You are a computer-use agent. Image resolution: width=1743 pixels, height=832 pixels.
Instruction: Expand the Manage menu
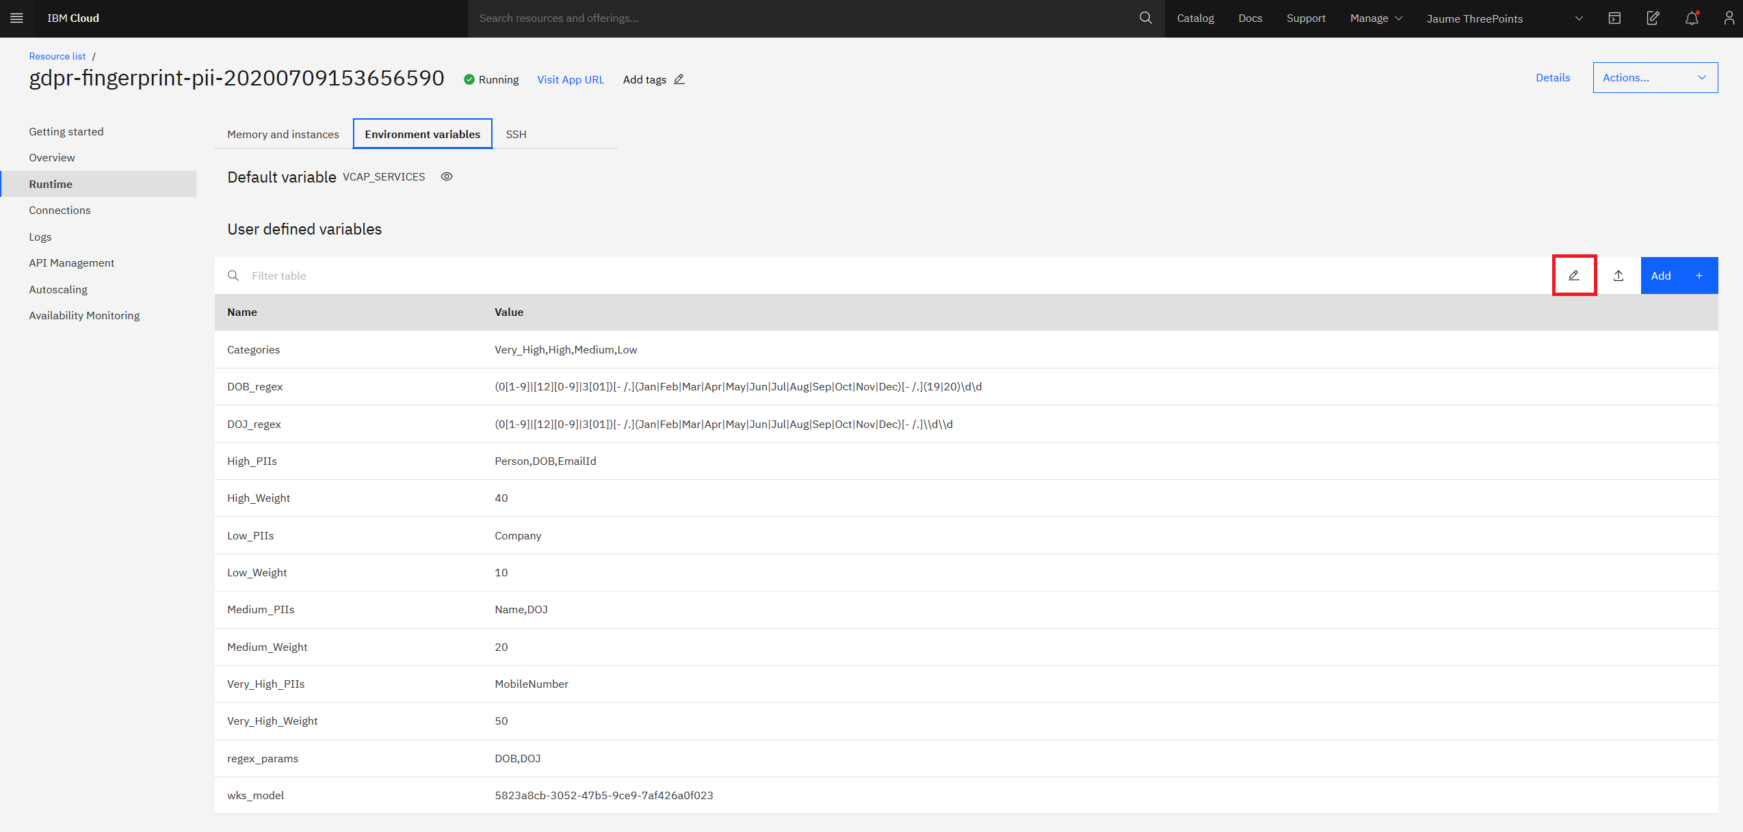click(x=1376, y=18)
